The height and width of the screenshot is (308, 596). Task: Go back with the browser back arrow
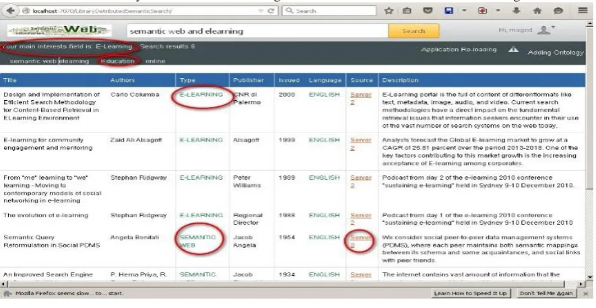pyautogui.click(x=11, y=11)
